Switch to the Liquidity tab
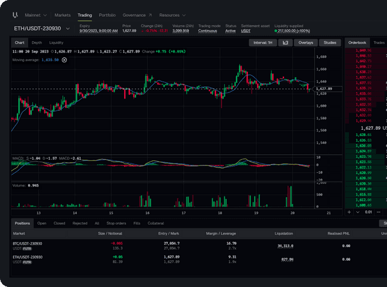This screenshot has height=287, width=387. pyautogui.click(x=56, y=43)
